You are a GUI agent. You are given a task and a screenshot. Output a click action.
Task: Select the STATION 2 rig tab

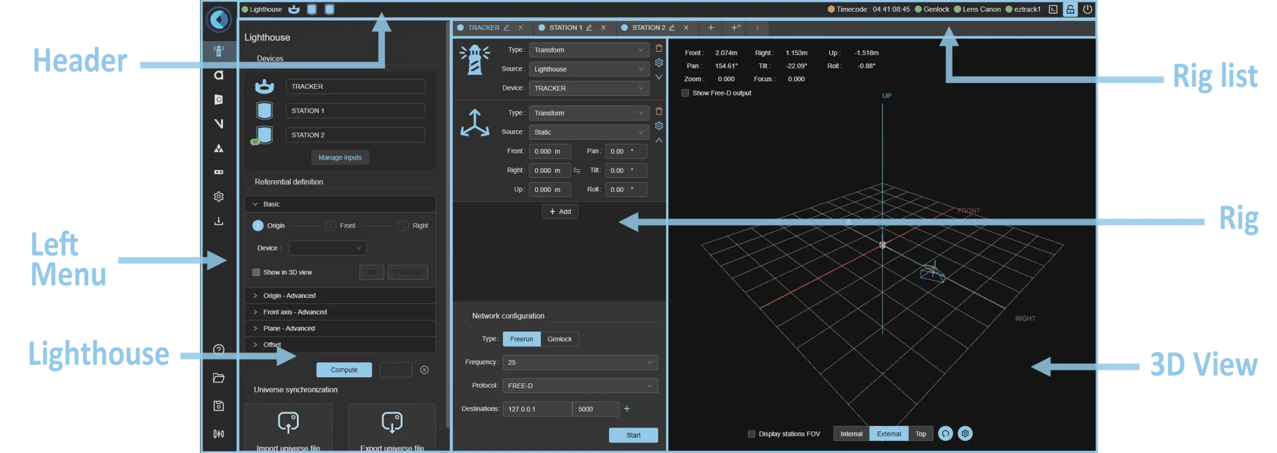pyautogui.click(x=648, y=28)
